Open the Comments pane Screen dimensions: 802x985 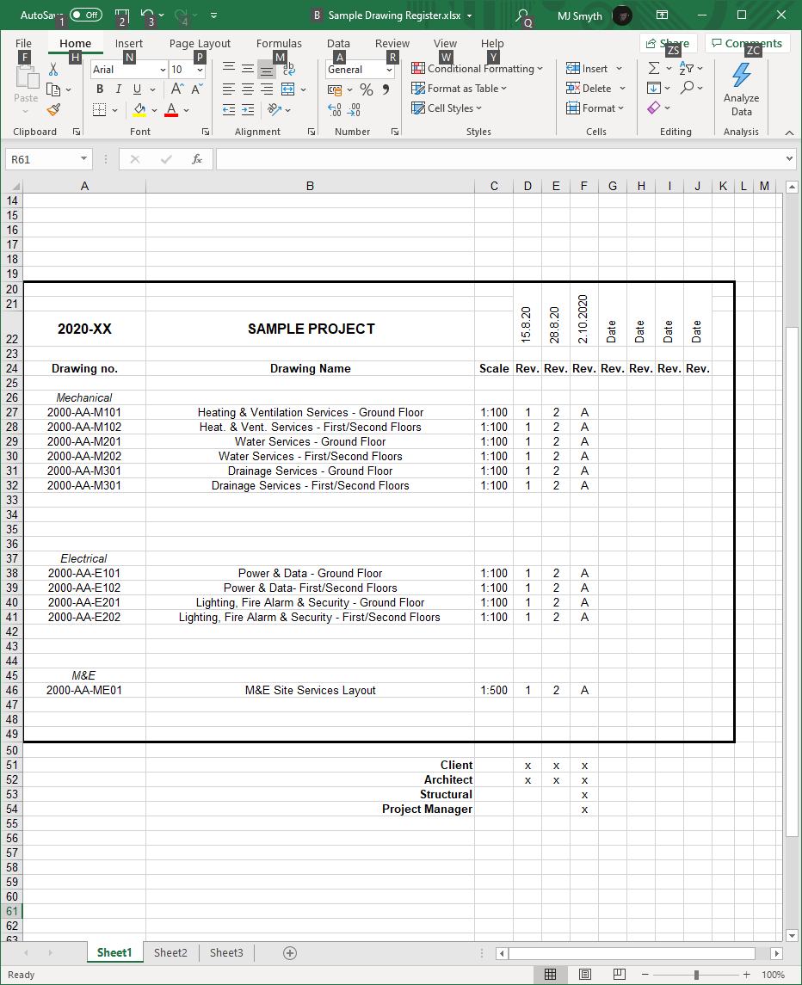pos(747,42)
